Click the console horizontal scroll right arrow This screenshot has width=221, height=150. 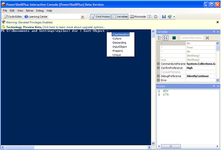pos(149,147)
